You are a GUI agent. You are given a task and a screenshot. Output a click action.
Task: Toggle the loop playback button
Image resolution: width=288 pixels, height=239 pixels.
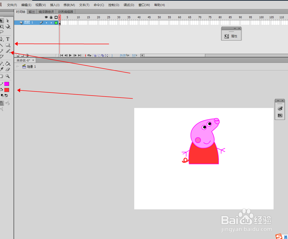click(x=89, y=55)
